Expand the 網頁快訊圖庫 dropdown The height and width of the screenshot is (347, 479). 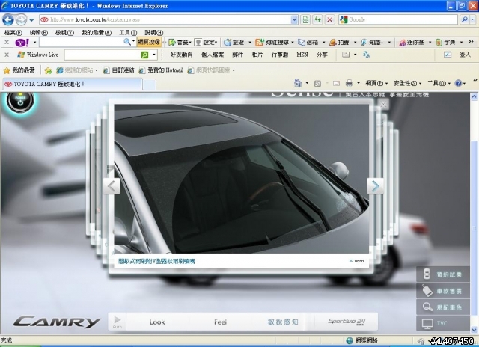[234, 70]
